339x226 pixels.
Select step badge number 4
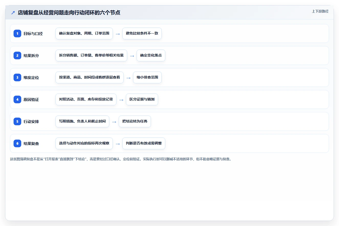pyautogui.click(x=17, y=99)
